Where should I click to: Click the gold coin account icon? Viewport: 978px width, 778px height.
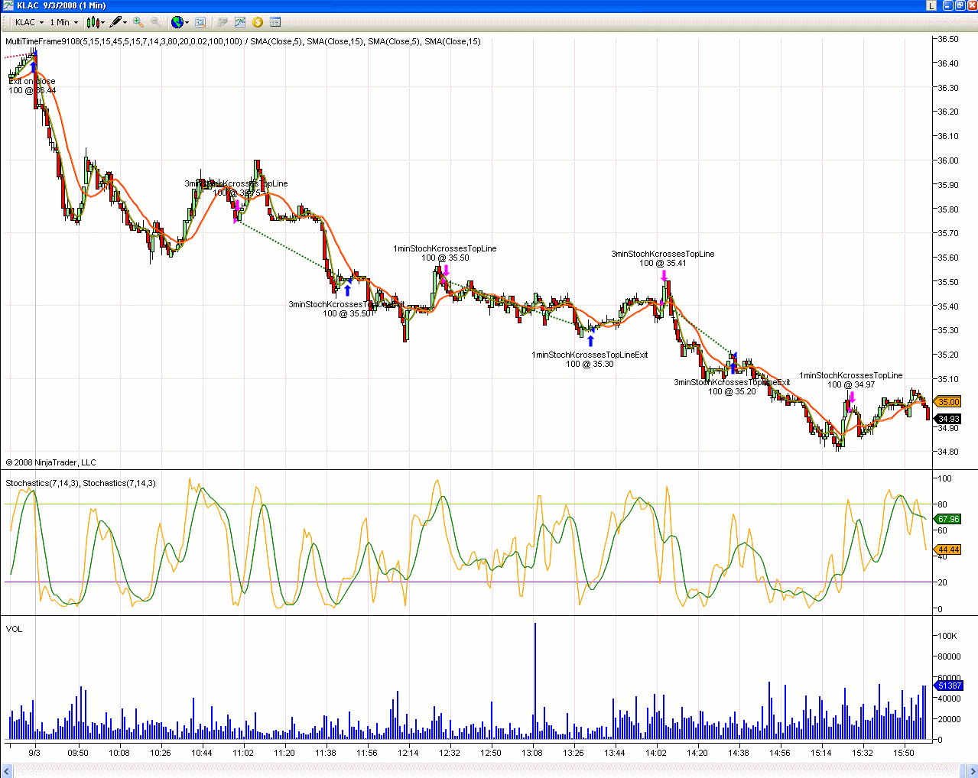[x=258, y=22]
